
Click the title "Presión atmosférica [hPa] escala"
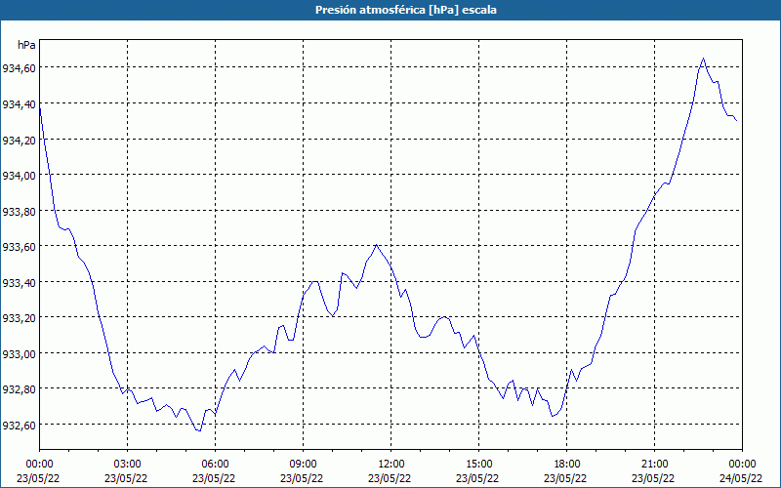click(x=406, y=10)
